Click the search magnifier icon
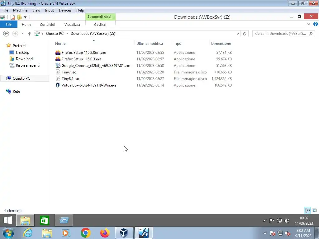 [x=311, y=34]
